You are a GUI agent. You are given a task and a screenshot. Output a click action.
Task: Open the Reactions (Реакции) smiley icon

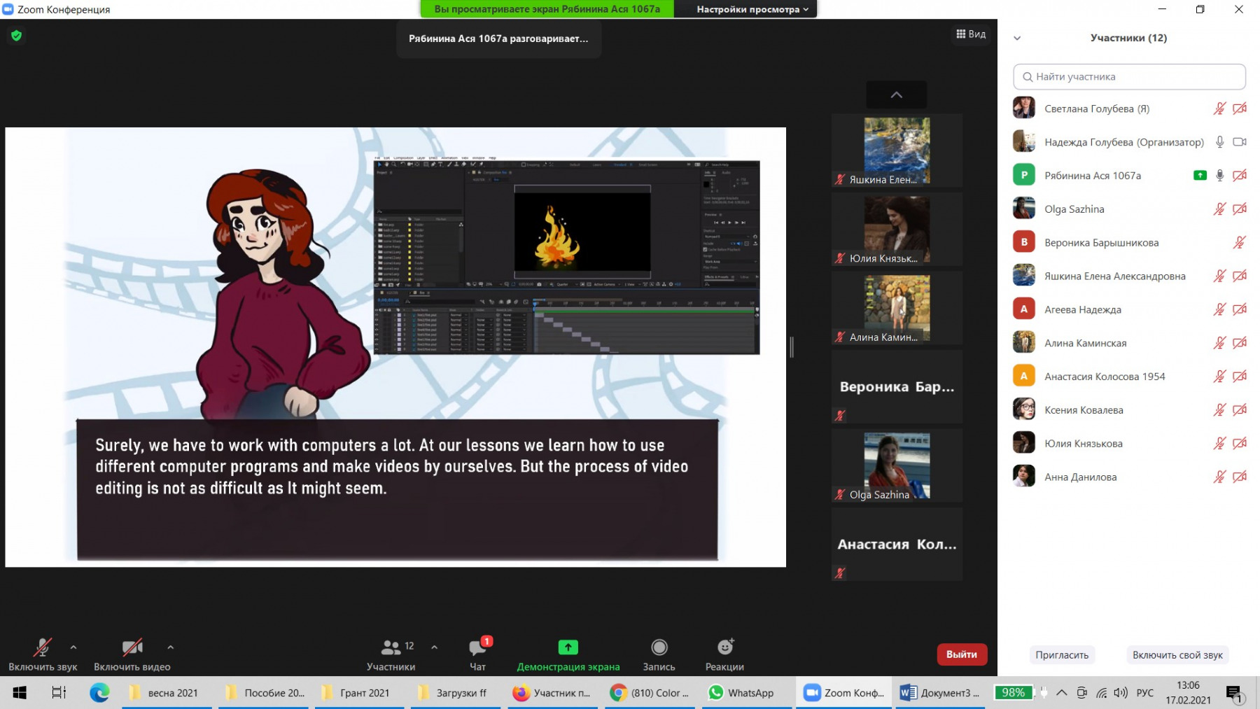(724, 647)
